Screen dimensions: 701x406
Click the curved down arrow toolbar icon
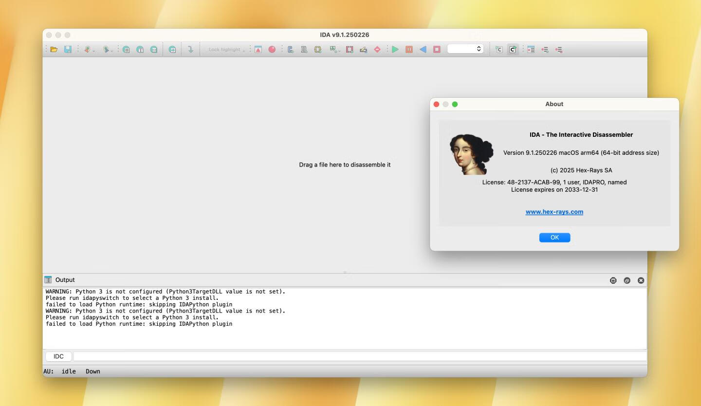(190, 49)
